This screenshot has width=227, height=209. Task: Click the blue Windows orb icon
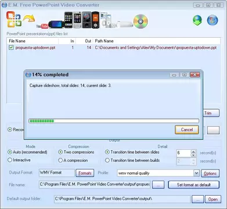tap(212, 20)
